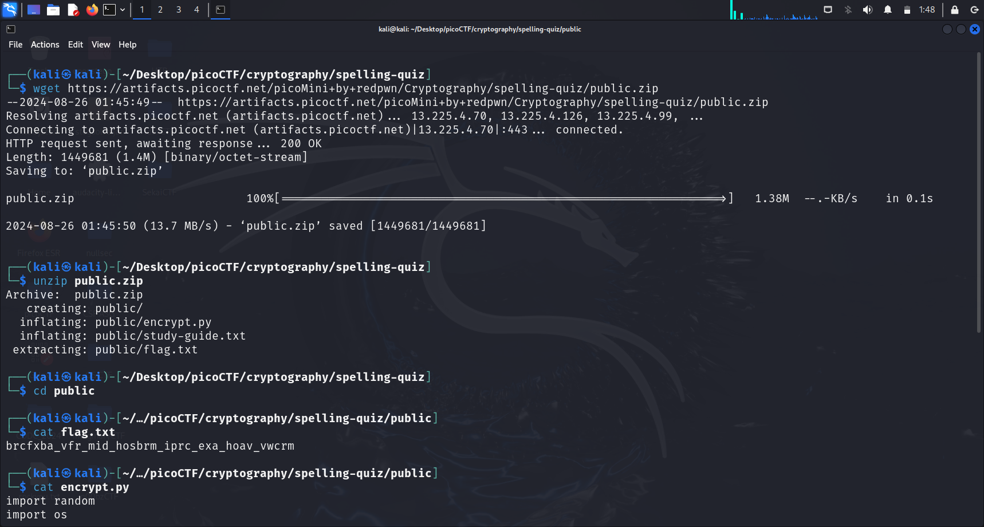Switch to workspace 2

pos(160,10)
